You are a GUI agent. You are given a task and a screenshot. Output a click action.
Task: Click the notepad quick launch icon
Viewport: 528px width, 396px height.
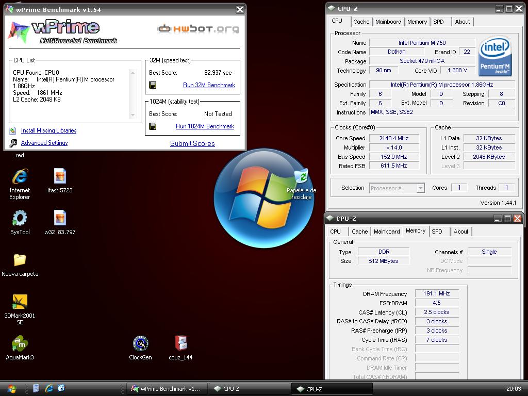(36, 388)
